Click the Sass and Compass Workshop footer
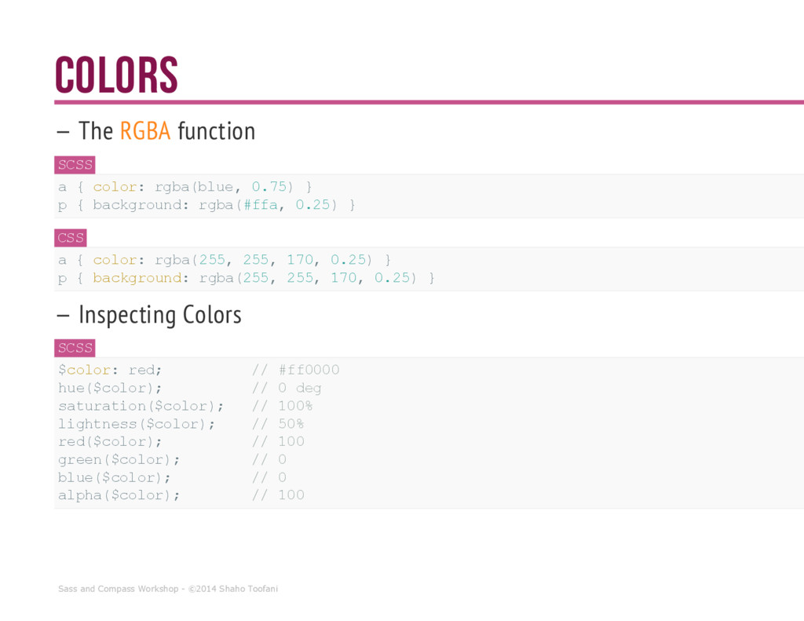The image size is (804, 621). coord(168,589)
